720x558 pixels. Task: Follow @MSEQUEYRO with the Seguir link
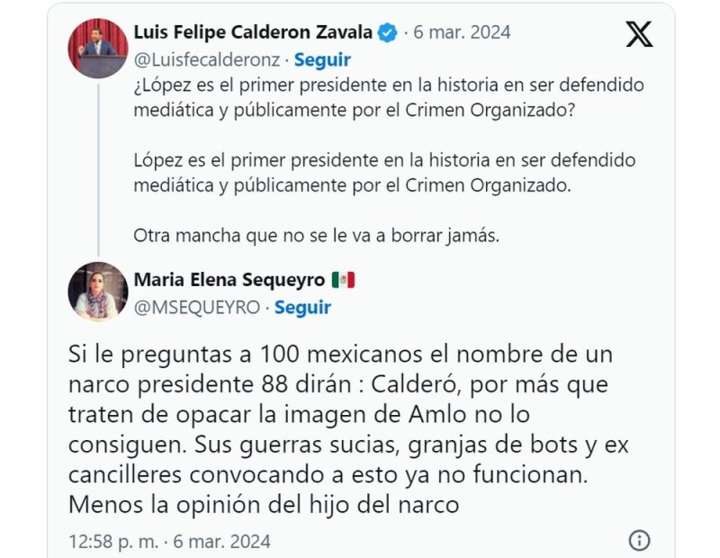point(302,307)
